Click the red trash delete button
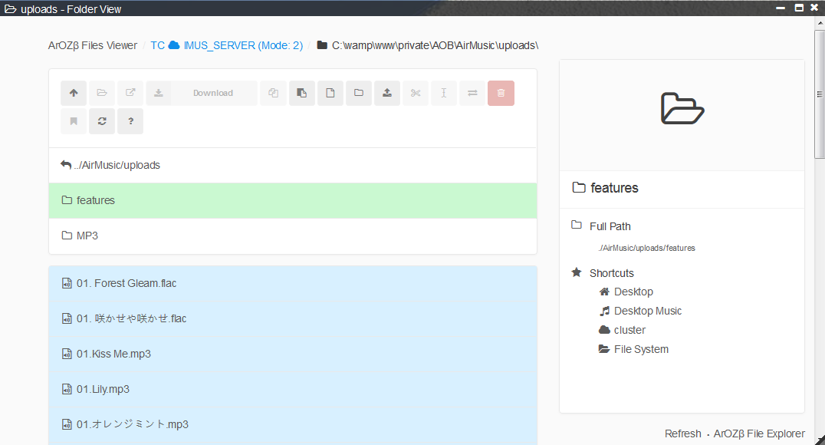This screenshot has width=825, height=445. (x=501, y=94)
